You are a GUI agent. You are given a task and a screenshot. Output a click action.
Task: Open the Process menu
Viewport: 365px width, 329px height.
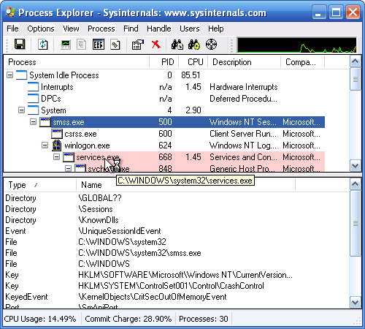coord(101,29)
